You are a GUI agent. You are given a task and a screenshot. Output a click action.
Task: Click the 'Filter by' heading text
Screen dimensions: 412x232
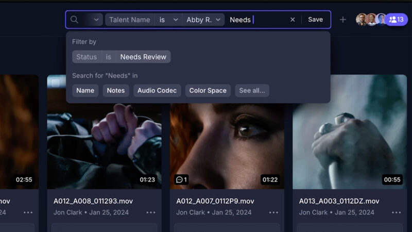coord(84,42)
